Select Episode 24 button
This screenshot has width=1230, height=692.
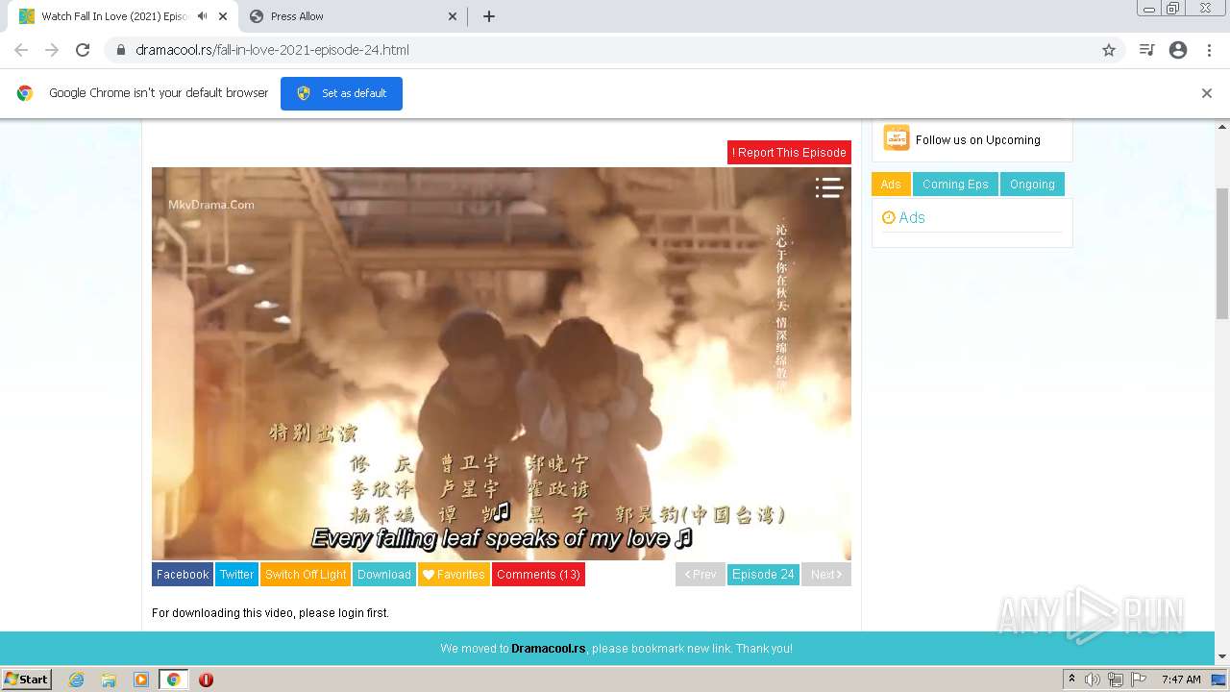[763, 575]
